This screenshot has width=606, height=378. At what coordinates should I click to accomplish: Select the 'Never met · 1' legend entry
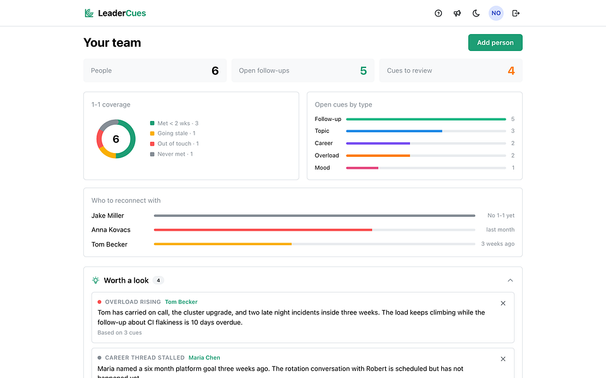[x=171, y=154]
